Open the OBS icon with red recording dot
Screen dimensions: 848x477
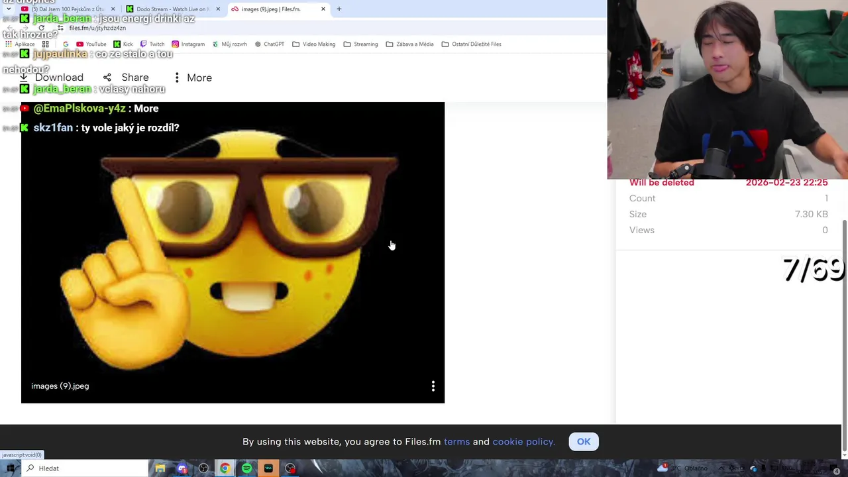(x=290, y=468)
